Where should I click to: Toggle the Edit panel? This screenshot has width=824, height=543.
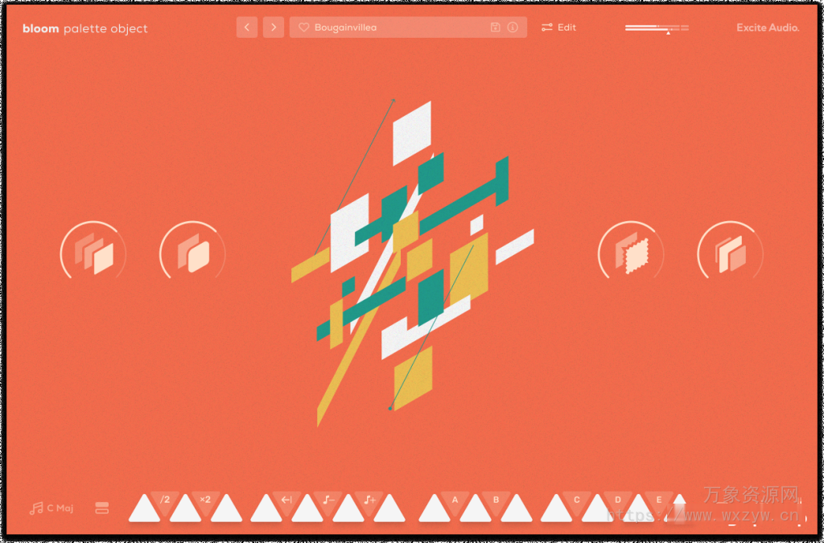click(x=558, y=27)
